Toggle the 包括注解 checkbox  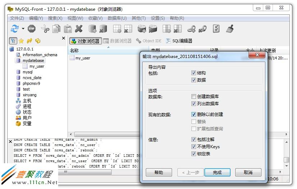194,140
